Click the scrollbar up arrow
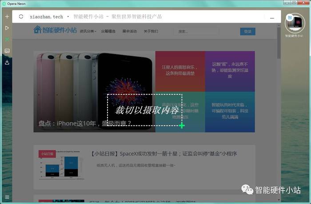The height and width of the screenshot is (204, 311). (x=279, y=25)
